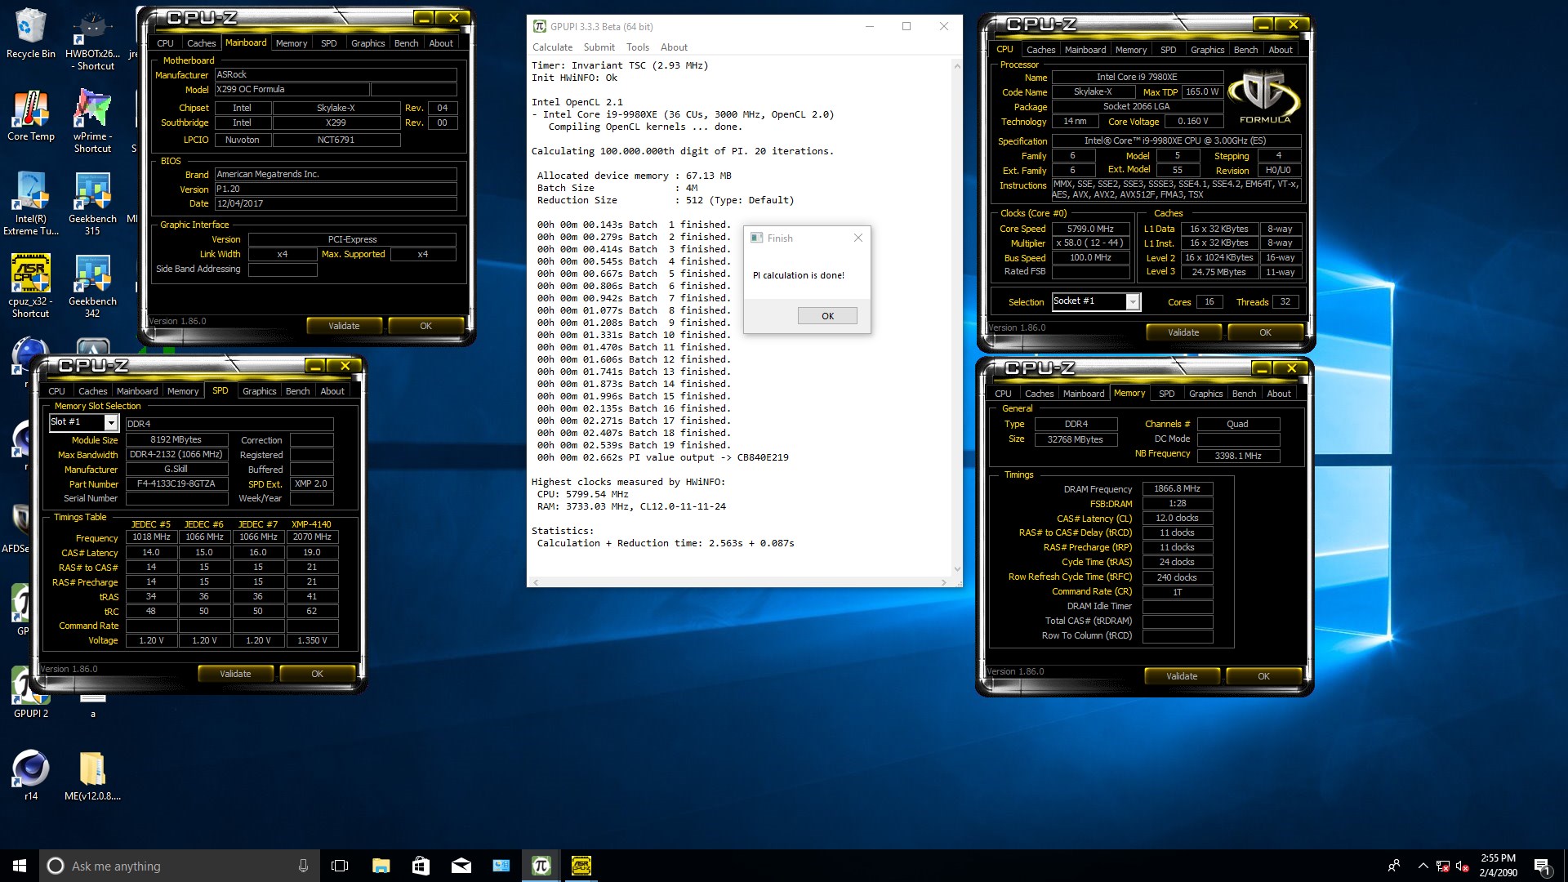1568x882 pixels.
Task: Click the network tray icon
Action: [x=1443, y=866]
